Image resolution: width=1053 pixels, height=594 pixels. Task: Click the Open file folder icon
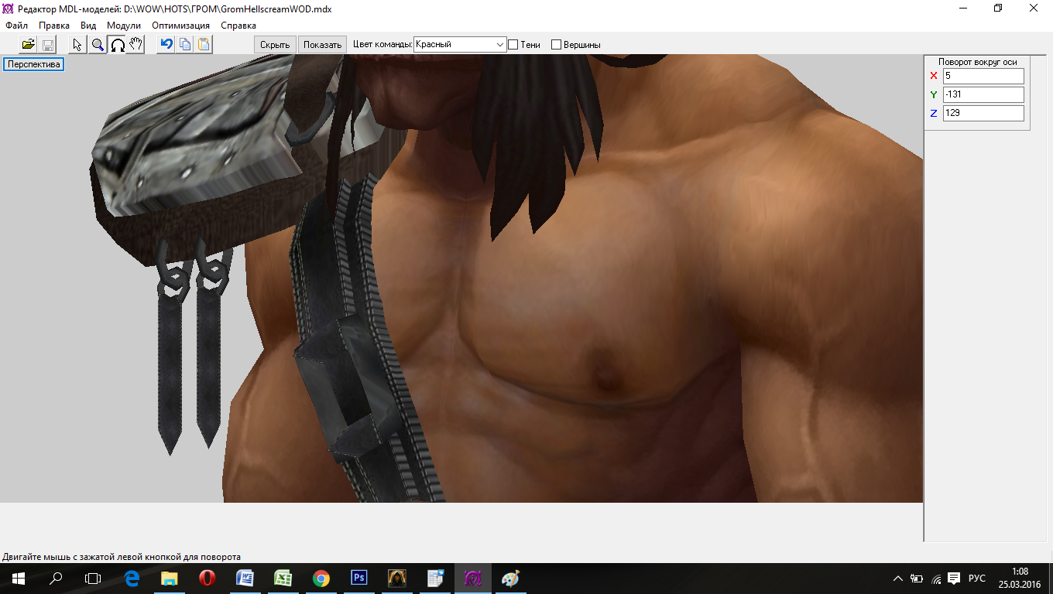(28, 44)
